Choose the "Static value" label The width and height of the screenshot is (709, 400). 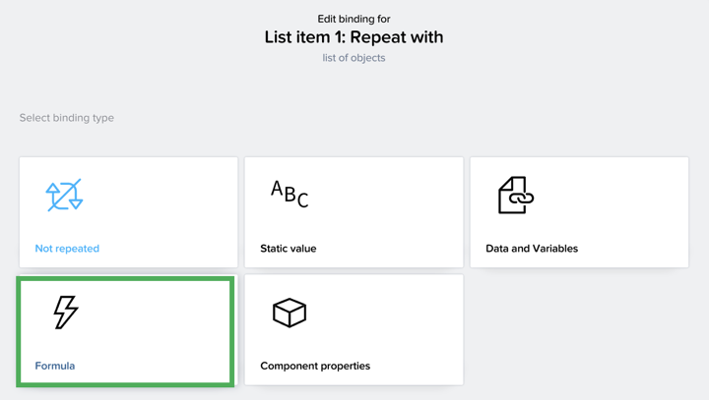tap(289, 249)
